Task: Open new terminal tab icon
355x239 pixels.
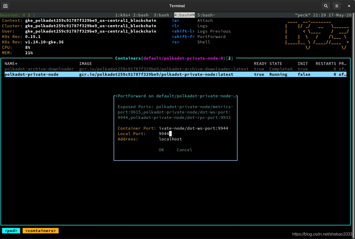Action: pyautogui.click(x=5, y=6)
